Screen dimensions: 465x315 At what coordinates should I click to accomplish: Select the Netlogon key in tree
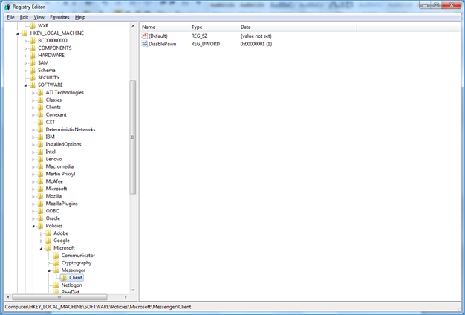[x=71, y=285]
